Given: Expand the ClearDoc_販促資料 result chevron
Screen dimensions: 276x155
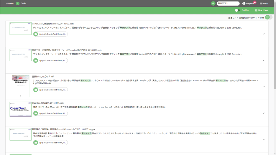Looking at the screenshot, I should pyautogui.click(x=264, y=113).
